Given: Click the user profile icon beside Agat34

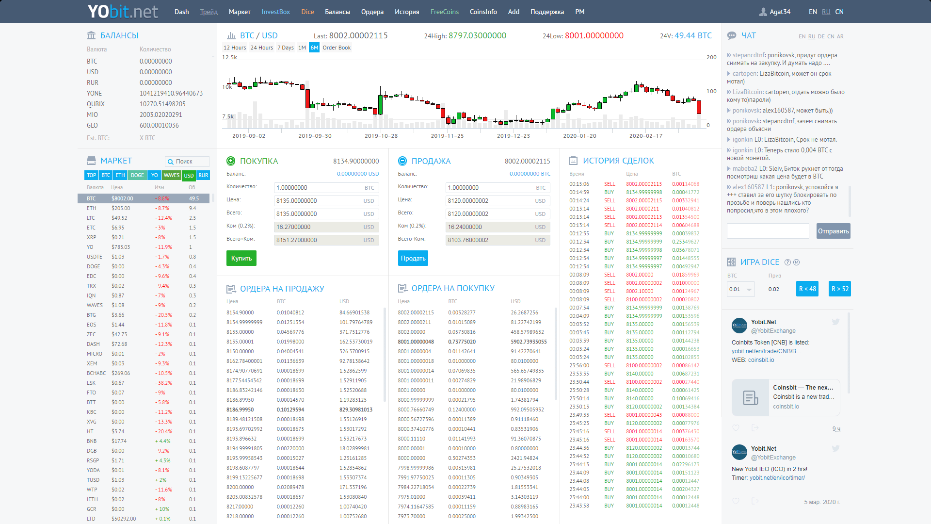Looking at the screenshot, I should pos(763,12).
